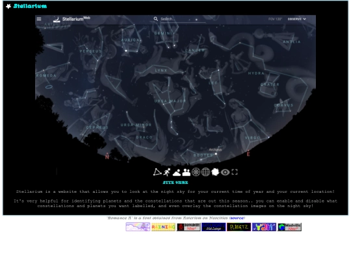Click the Madville Now! badge
This screenshot has width=351, height=263.
289,227
